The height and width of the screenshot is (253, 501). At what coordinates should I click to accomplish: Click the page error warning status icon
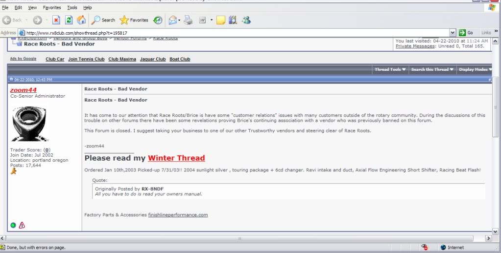point(2,247)
